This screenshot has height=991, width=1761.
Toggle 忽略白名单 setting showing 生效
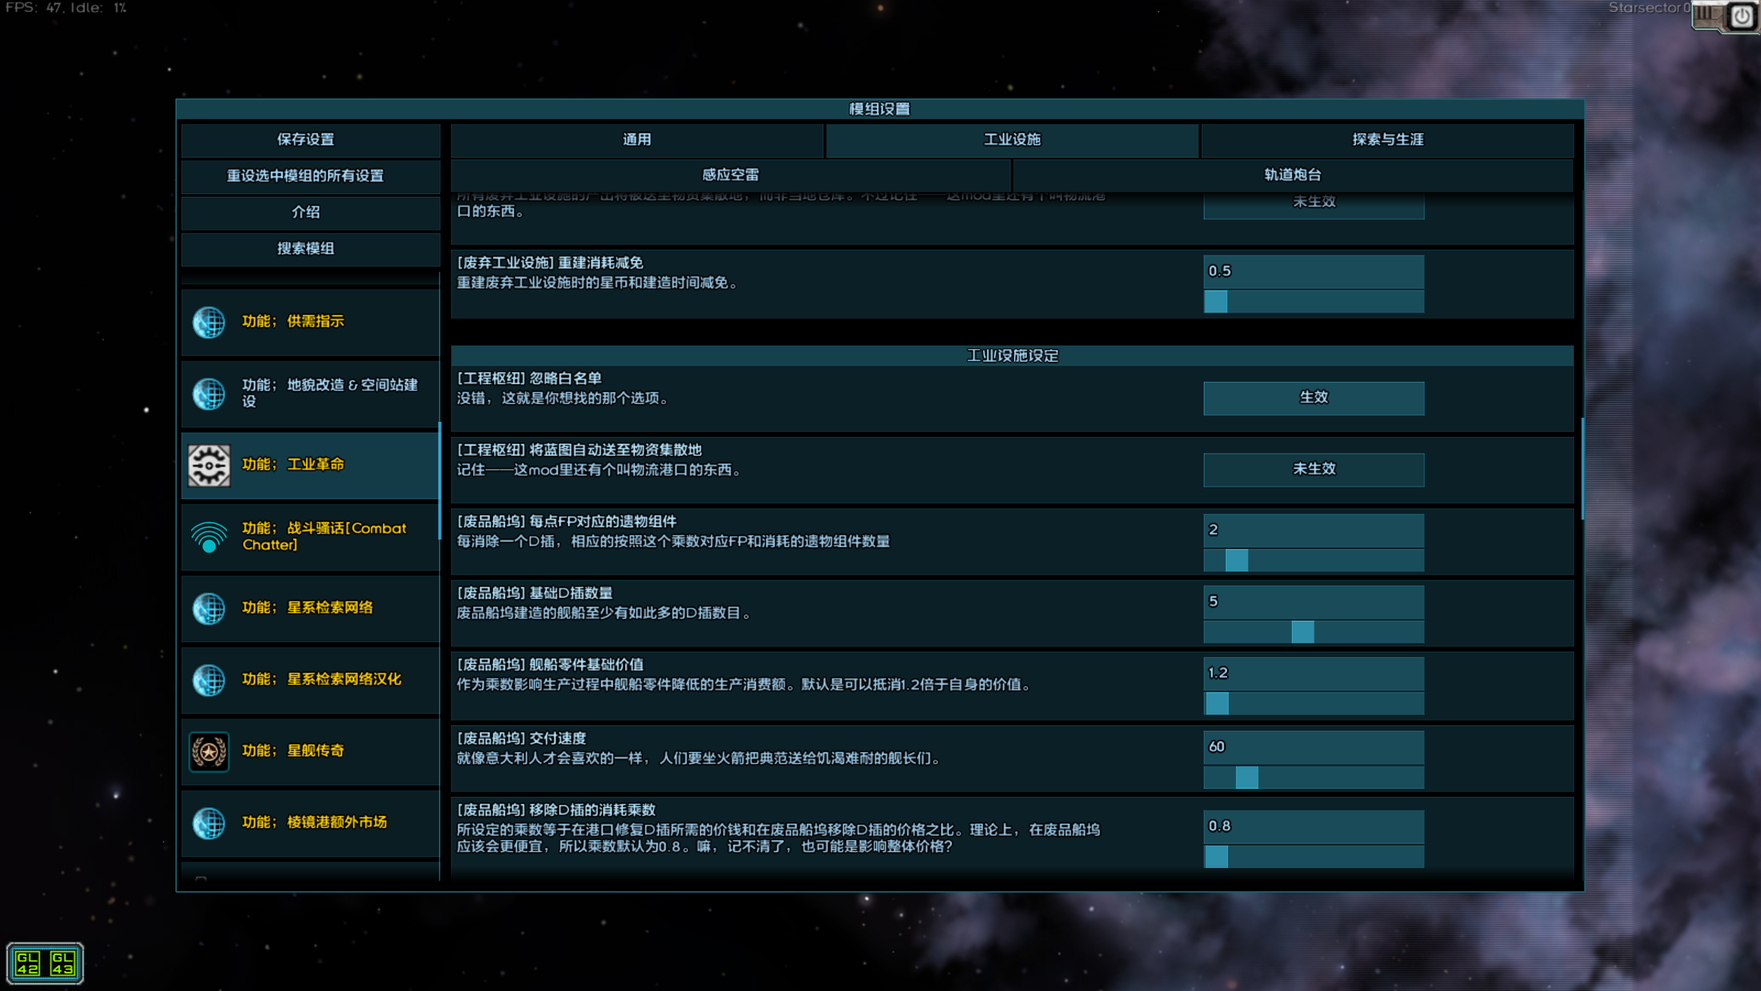point(1313,398)
